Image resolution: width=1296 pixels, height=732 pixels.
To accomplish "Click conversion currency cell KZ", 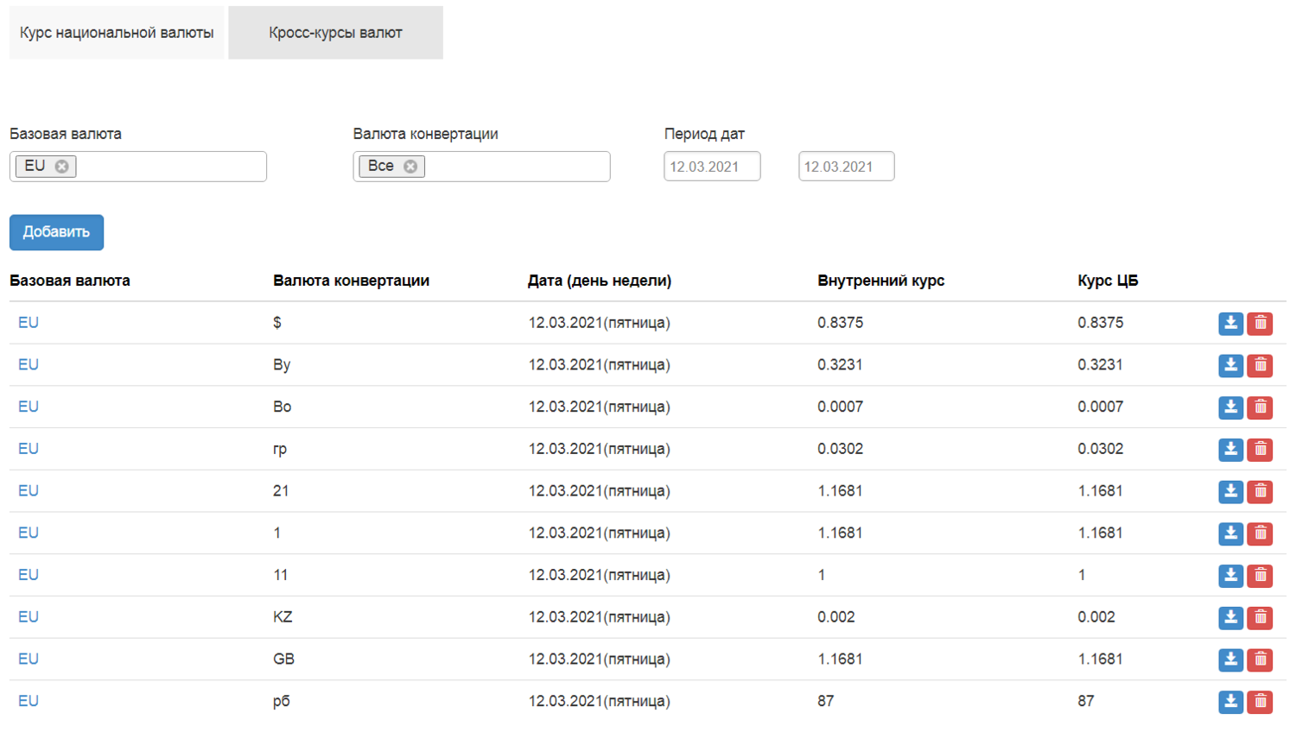I will click(x=283, y=617).
